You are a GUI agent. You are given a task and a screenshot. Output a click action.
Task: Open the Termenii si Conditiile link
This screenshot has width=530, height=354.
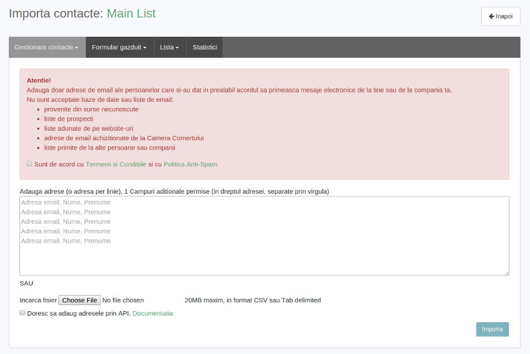(116, 164)
